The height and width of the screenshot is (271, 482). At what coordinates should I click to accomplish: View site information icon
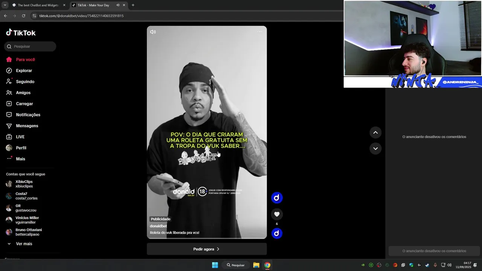tap(34, 16)
